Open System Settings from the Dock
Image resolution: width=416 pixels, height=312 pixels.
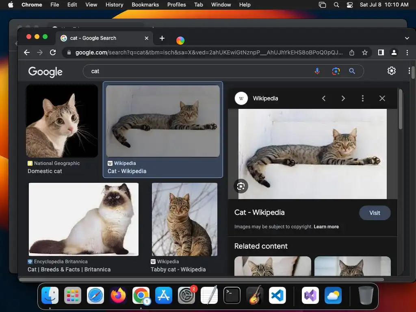(186, 295)
